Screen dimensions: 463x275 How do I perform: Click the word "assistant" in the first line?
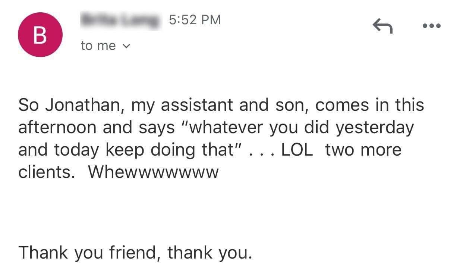tap(197, 105)
